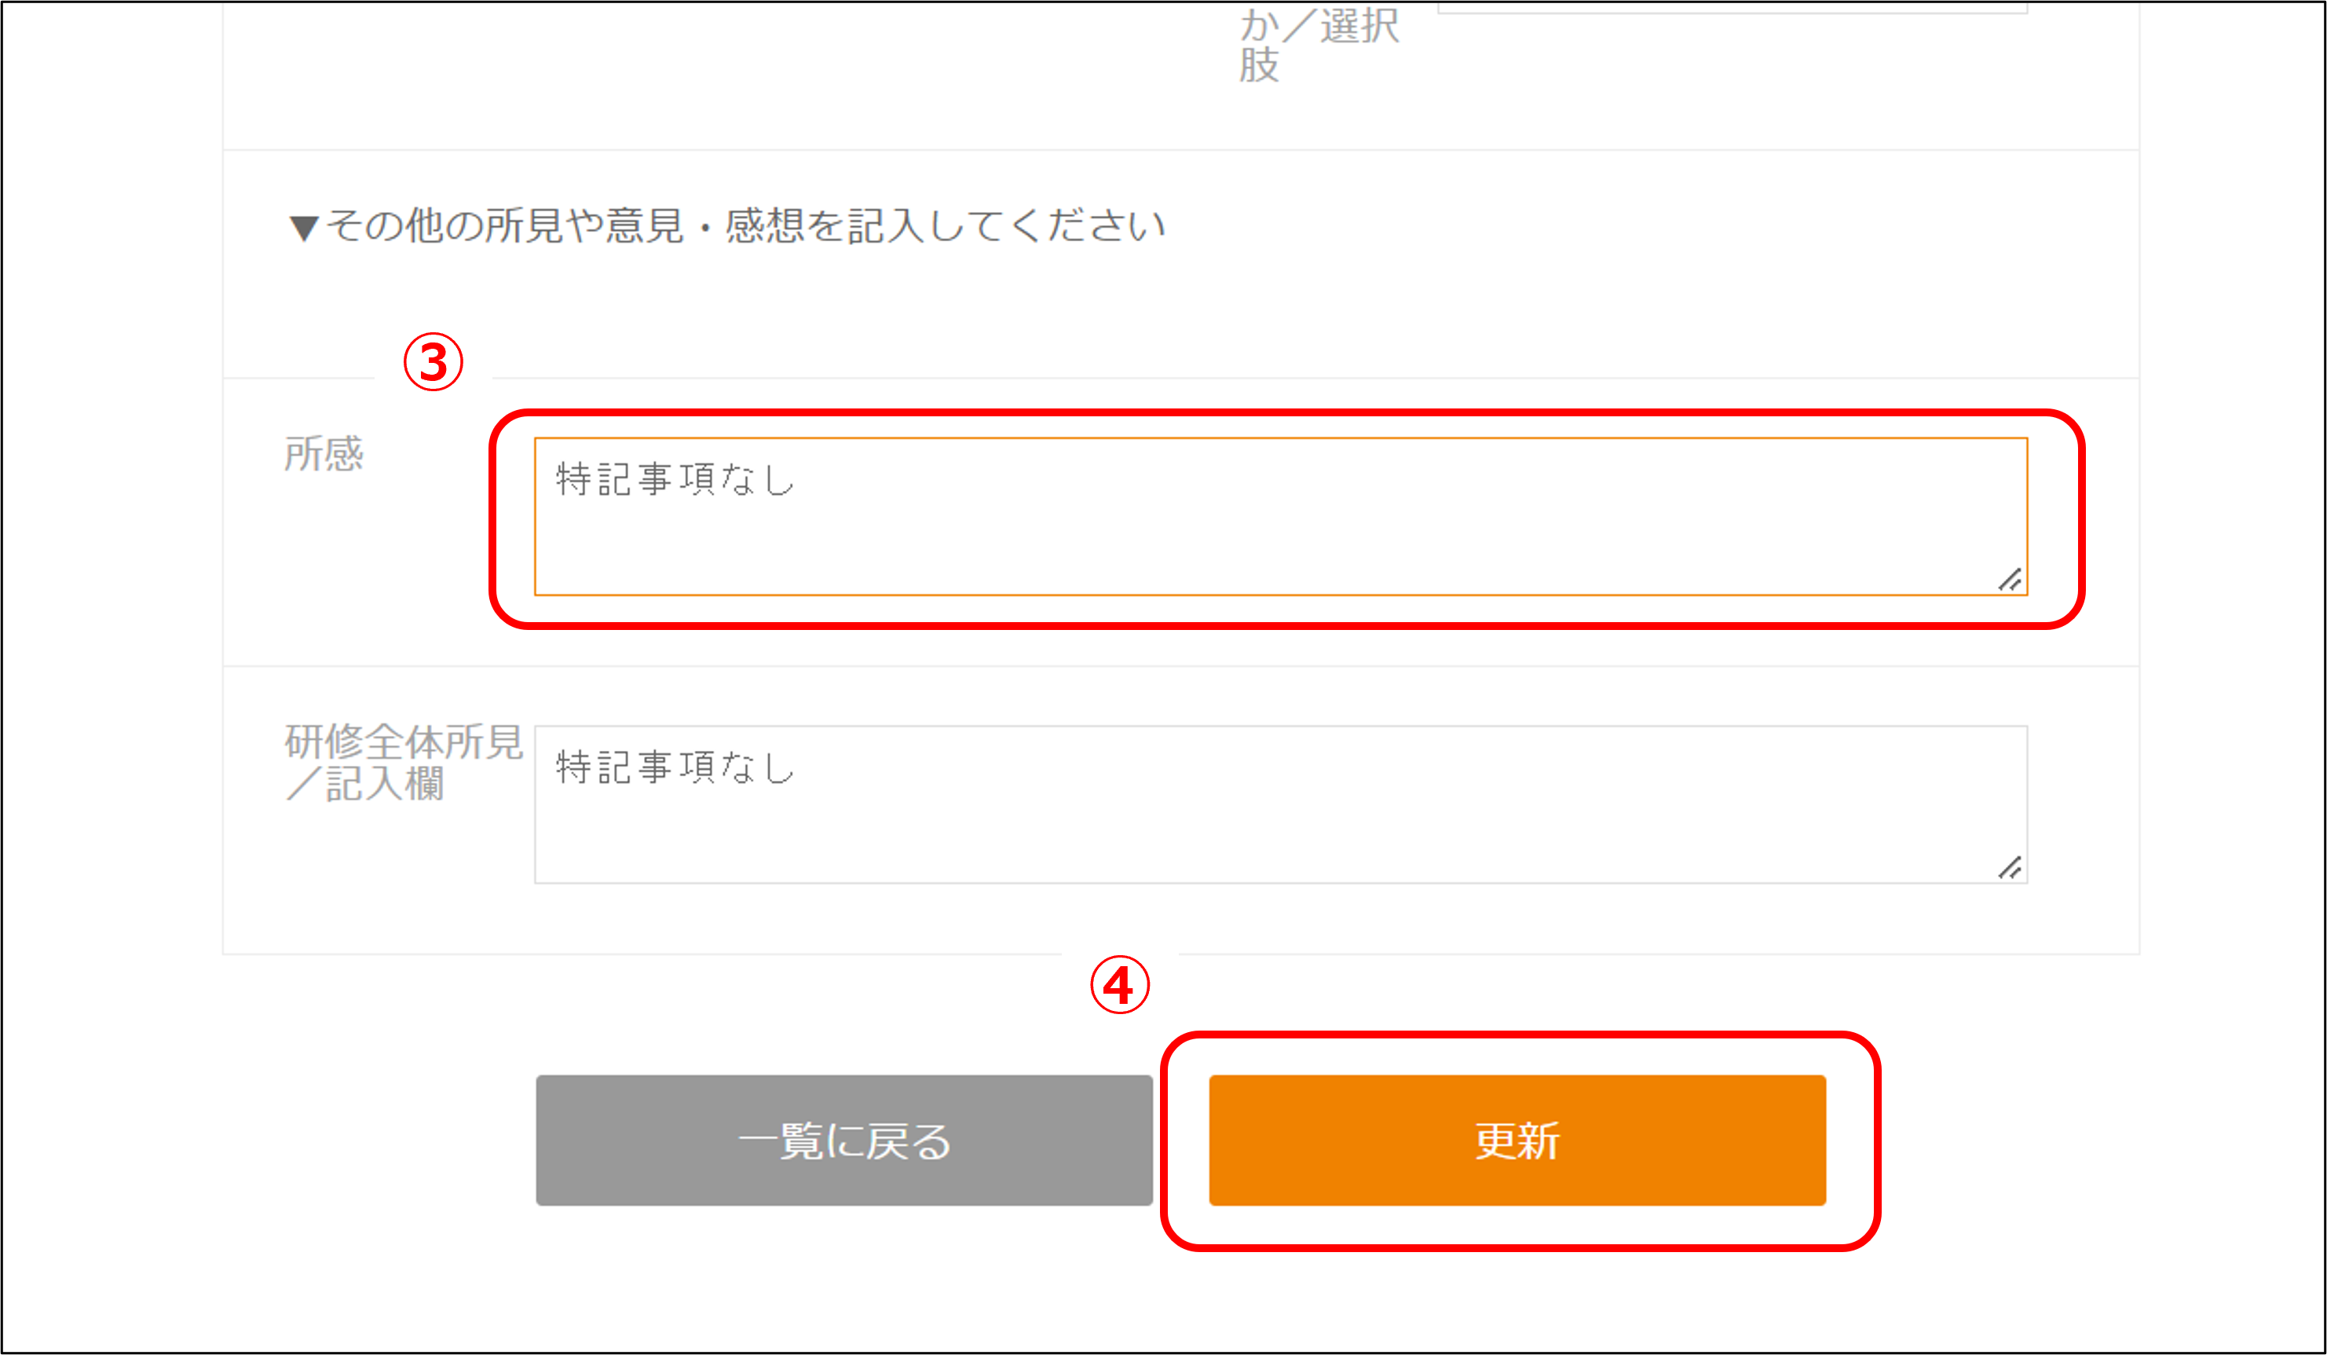This screenshot has width=2327, height=1355.
Task: Click 特記事項なし text in 研修全体所見 box
Action: point(675,767)
